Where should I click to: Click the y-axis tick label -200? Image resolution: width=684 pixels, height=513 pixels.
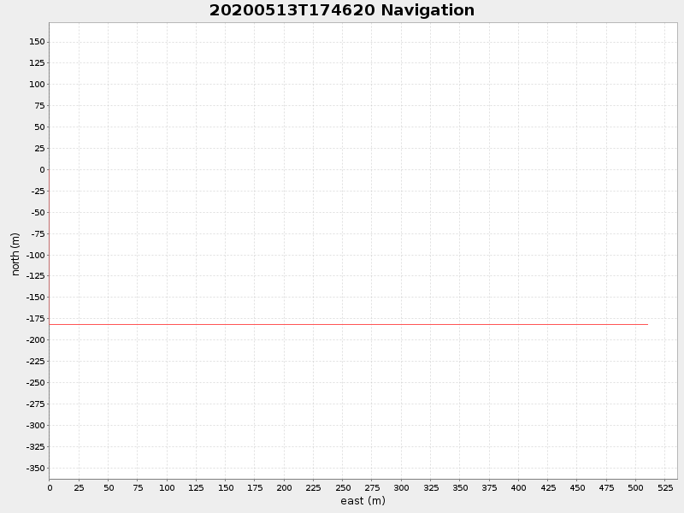(35, 340)
